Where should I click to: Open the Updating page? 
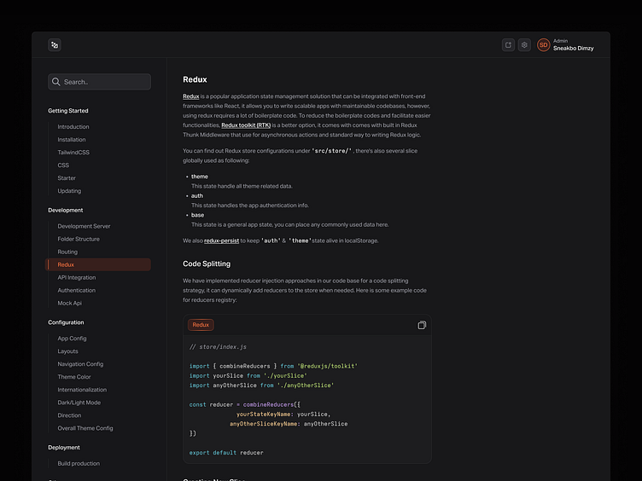pyautogui.click(x=69, y=191)
